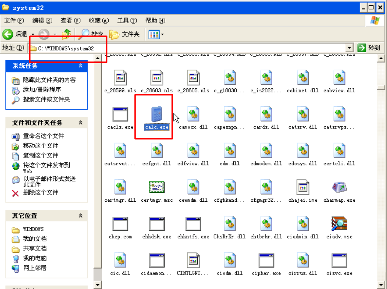This screenshot has height=289, width=387.
Task: Open the Search (搜索) pane
Action: click(x=91, y=34)
